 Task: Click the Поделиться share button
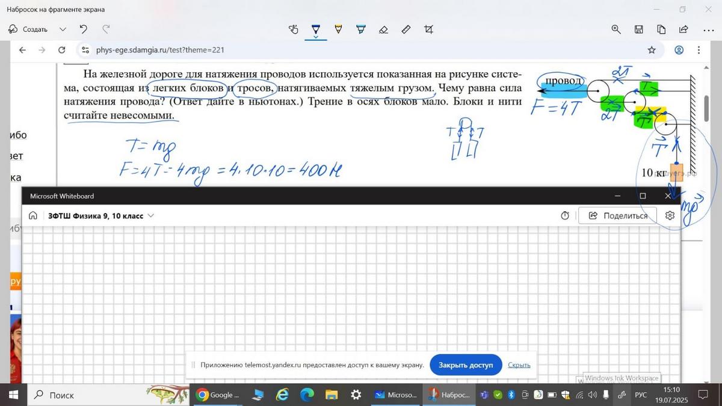click(x=617, y=215)
